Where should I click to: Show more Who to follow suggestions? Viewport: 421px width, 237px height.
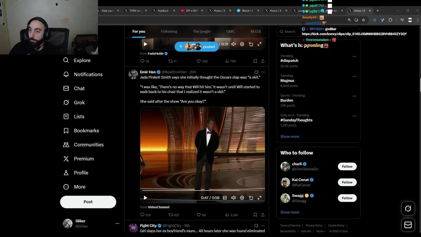click(x=290, y=212)
